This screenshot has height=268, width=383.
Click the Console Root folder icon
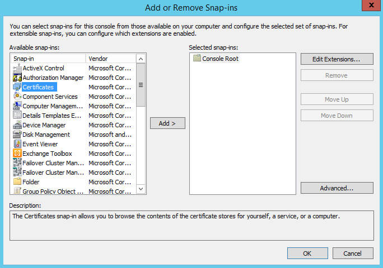tap(197, 59)
